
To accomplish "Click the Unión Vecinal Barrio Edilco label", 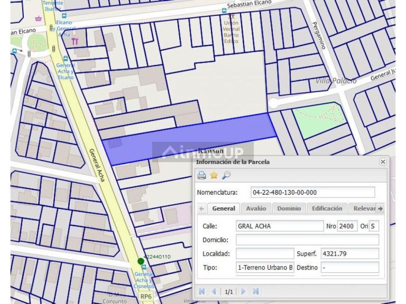I will tap(231, 32).
